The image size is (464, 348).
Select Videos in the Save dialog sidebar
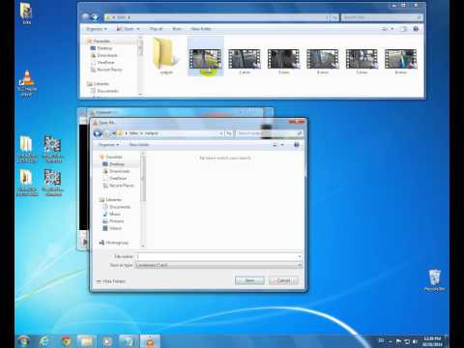click(115, 228)
